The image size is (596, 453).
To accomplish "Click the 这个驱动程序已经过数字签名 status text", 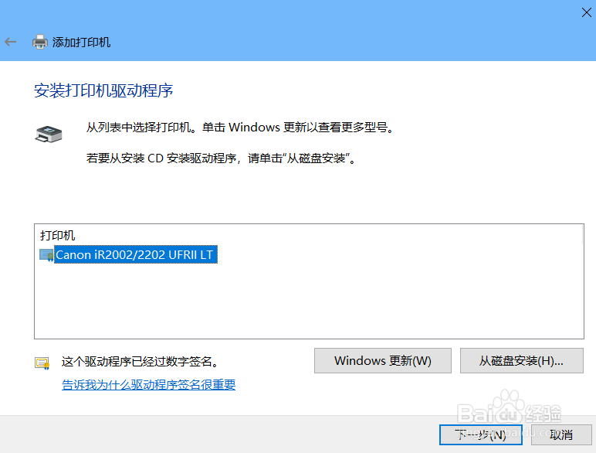I will tap(141, 361).
